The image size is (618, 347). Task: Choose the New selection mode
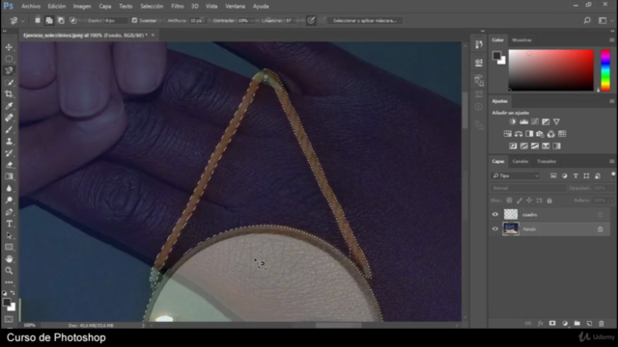[37, 20]
